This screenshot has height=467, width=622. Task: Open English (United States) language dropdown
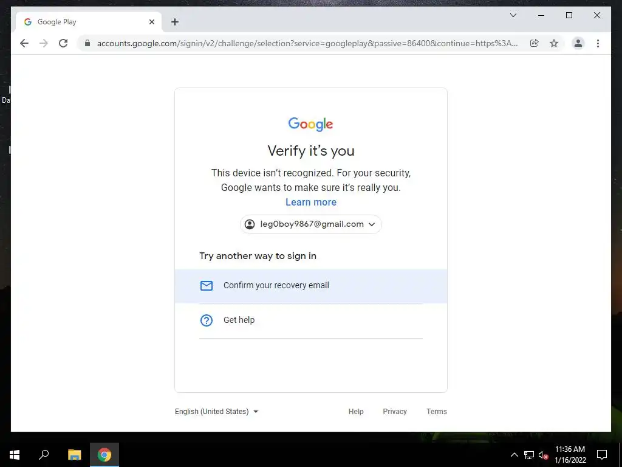click(217, 412)
